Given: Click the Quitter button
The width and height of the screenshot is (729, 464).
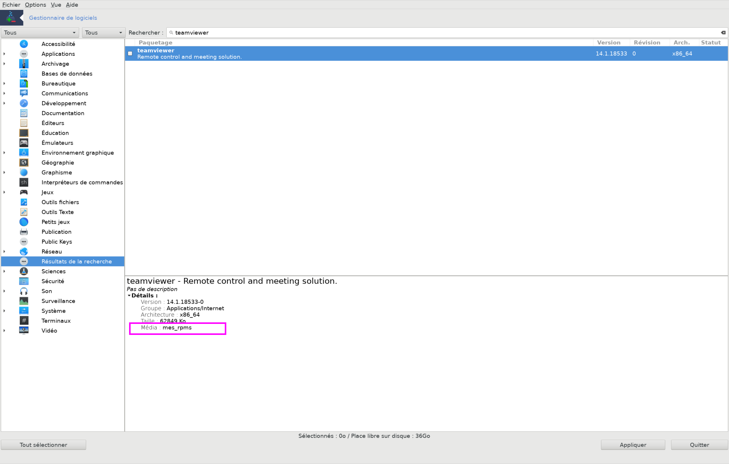Looking at the screenshot, I should pyautogui.click(x=699, y=445).
